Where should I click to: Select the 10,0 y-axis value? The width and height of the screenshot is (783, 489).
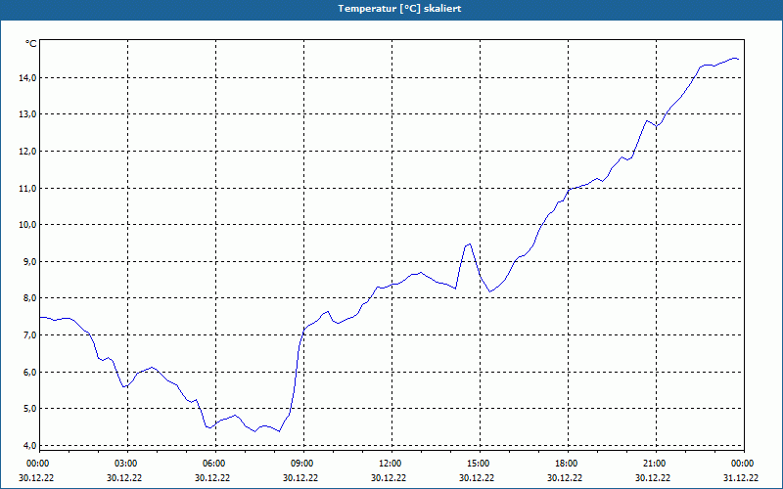click(x=28, y=225)
